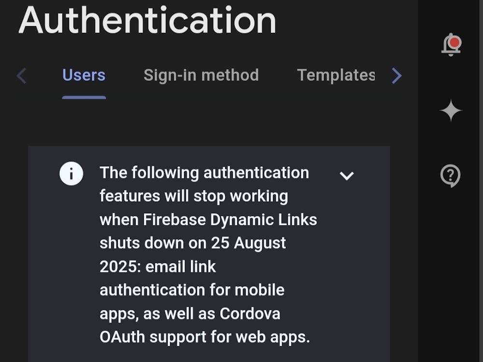Navigate back using the left tab arrow
483x362 pixels.
pyautogui.click(x=21, y=75)
